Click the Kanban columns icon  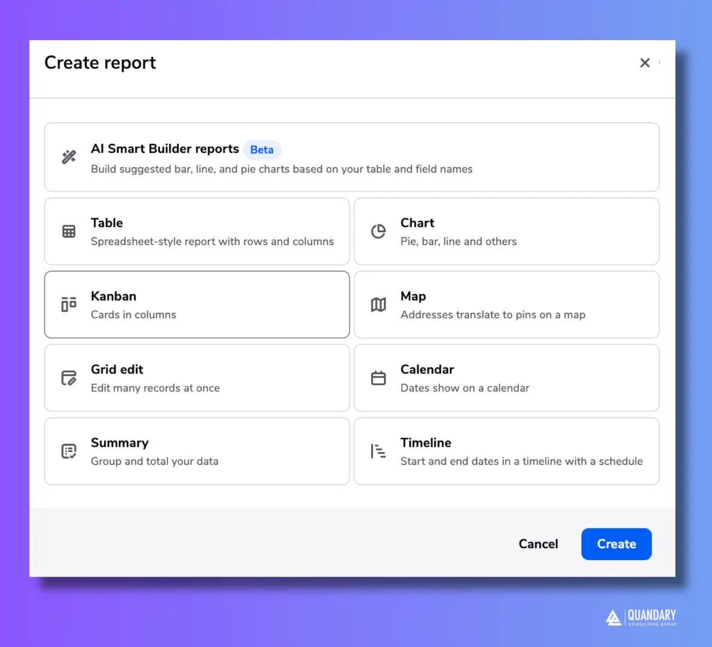69,304
